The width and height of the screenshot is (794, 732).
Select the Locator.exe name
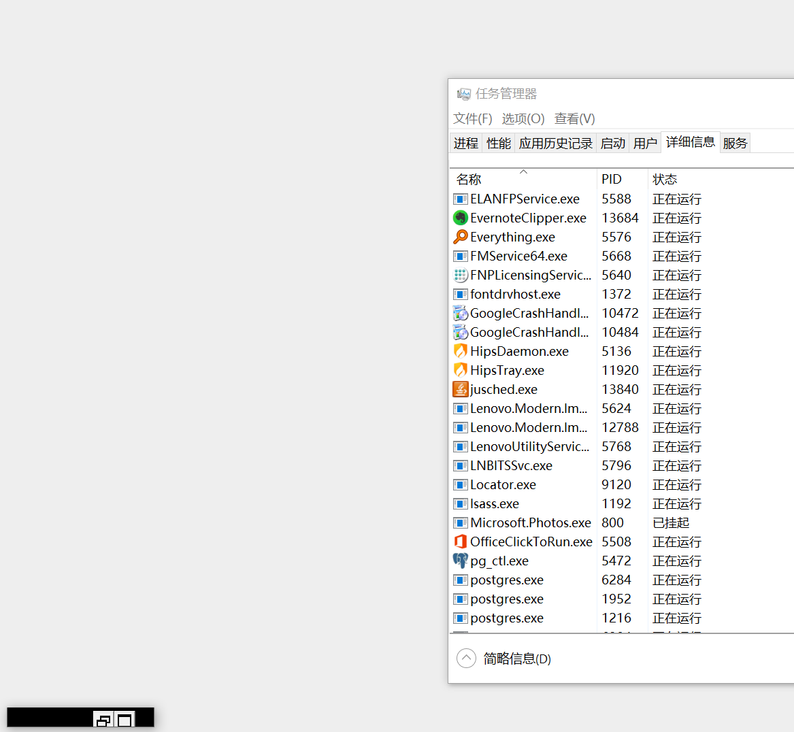point(503,485)
